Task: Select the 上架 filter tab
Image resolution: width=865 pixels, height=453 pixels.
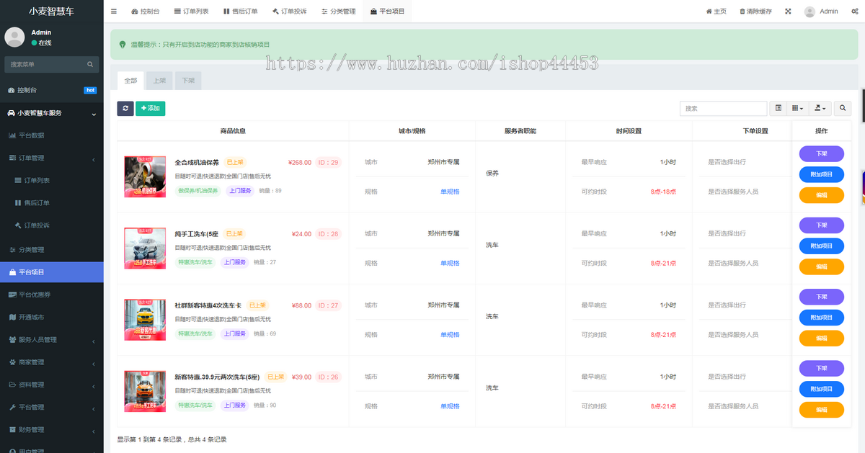Action: click(159, 81)
